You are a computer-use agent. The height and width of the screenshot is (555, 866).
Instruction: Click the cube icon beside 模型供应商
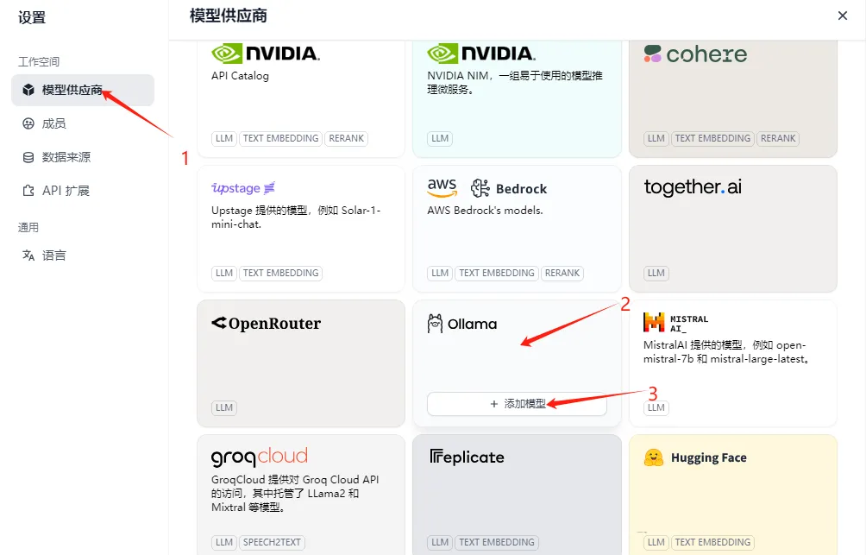28,90
